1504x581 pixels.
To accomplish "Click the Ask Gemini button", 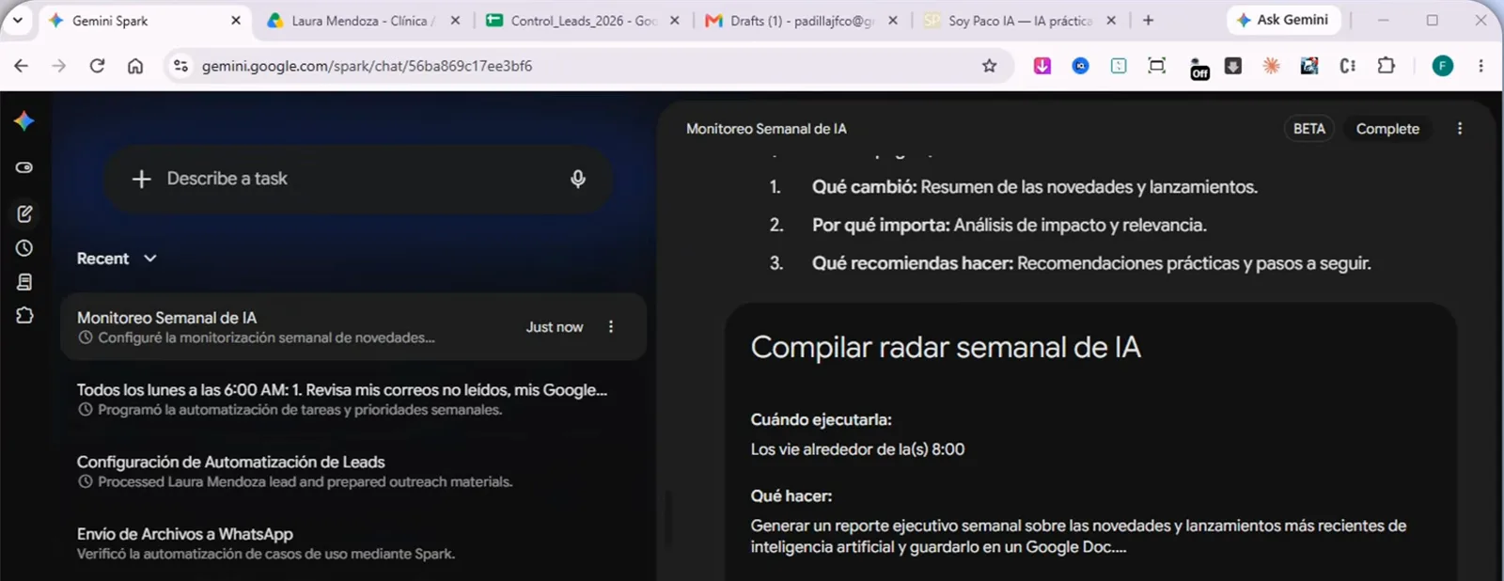I will [1282, 20].
